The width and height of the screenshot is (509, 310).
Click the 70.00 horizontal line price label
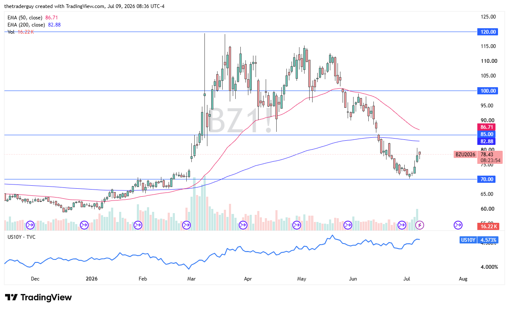point(487,179)
